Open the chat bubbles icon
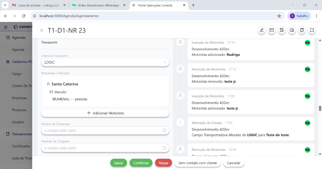This screenshot has height=169, width=322. pyautogui.click(x=292, y=30)
